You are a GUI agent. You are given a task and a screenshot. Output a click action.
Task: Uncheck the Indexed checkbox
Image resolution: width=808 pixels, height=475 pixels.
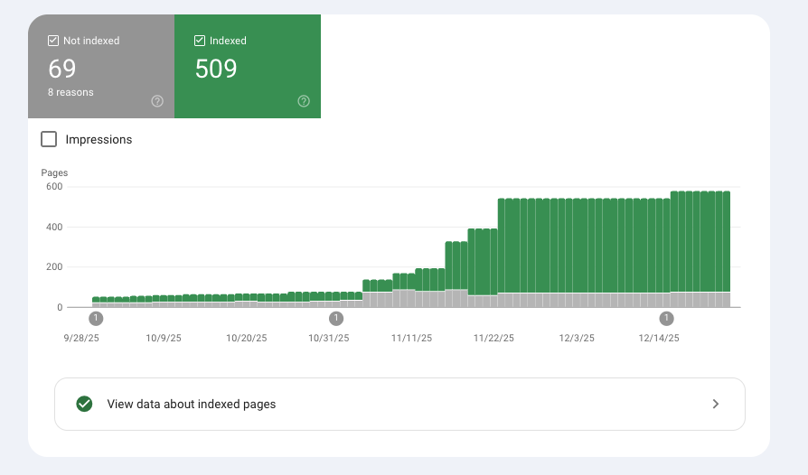200,41
